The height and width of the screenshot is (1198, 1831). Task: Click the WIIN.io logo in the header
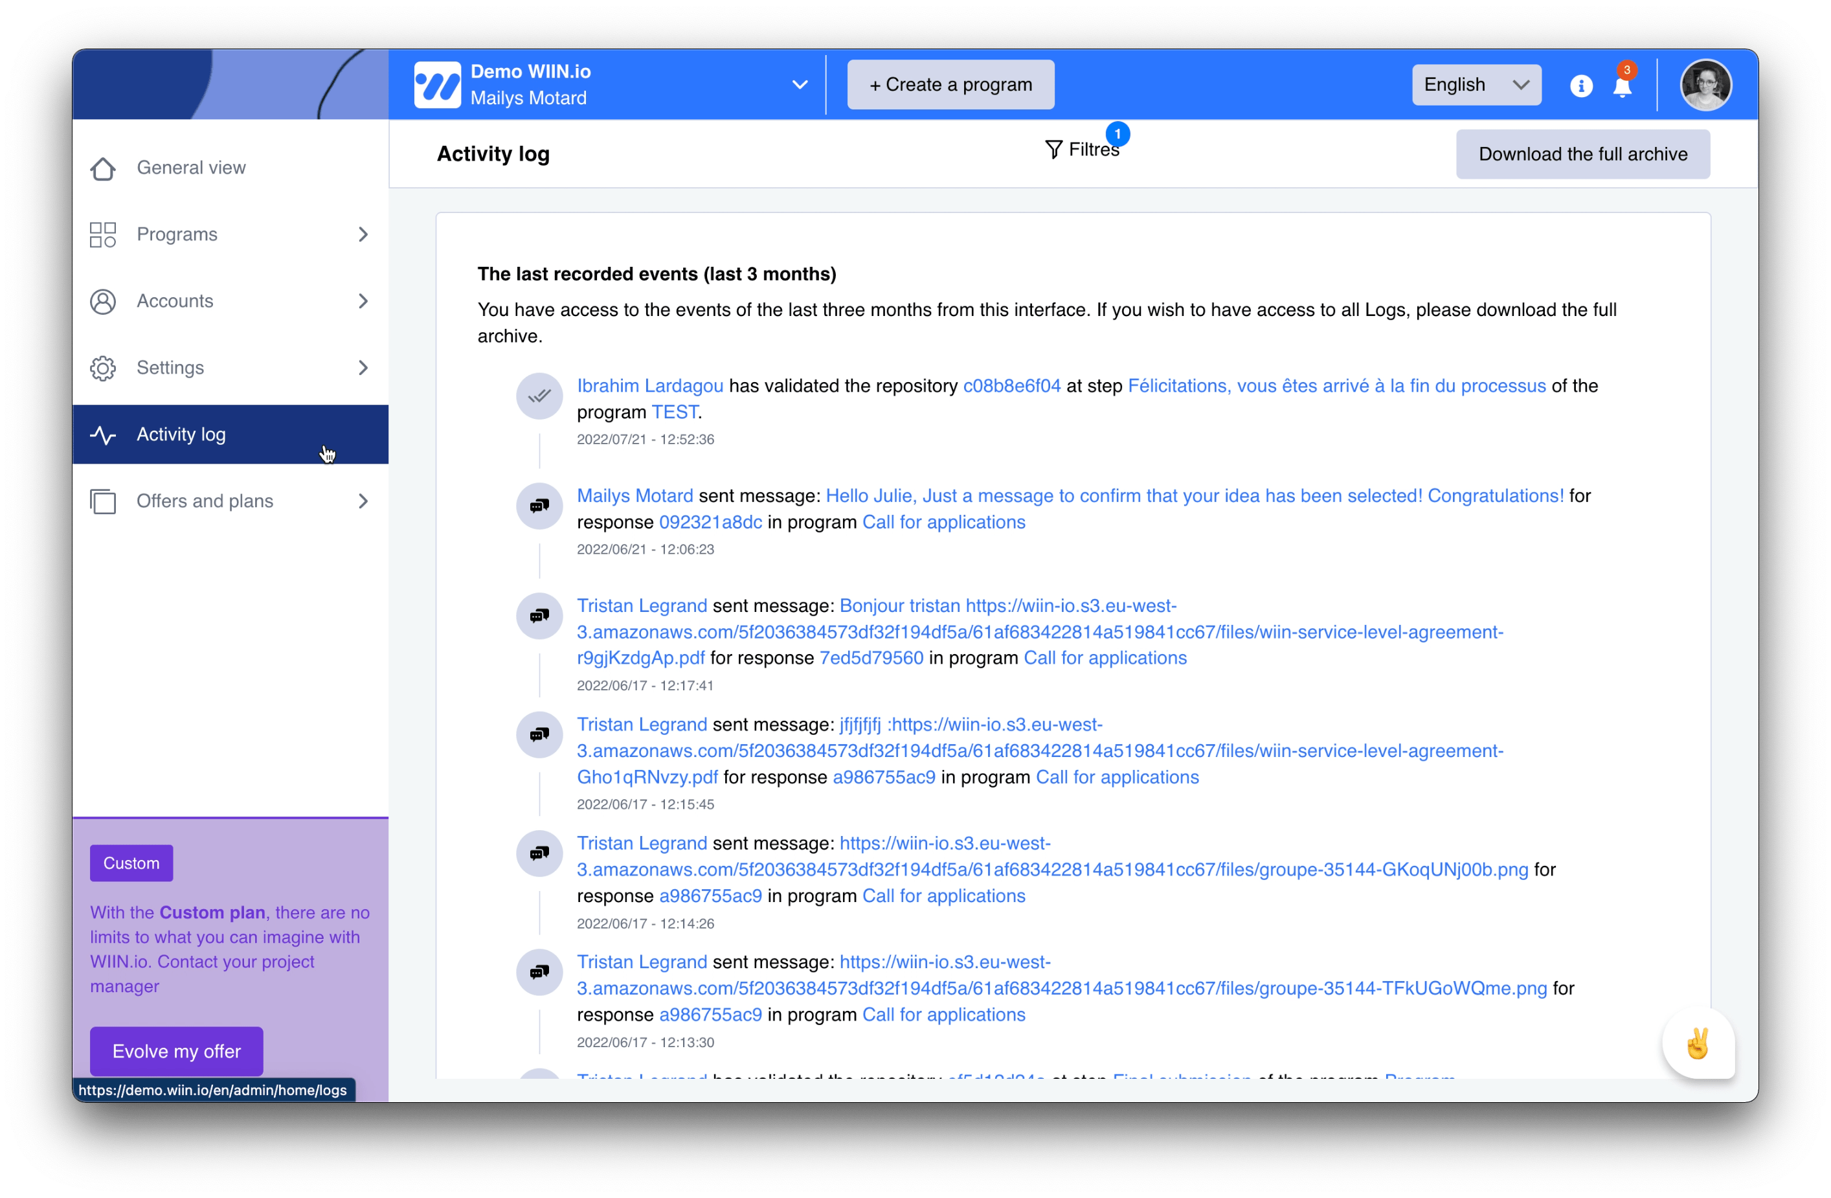point(439,84)
